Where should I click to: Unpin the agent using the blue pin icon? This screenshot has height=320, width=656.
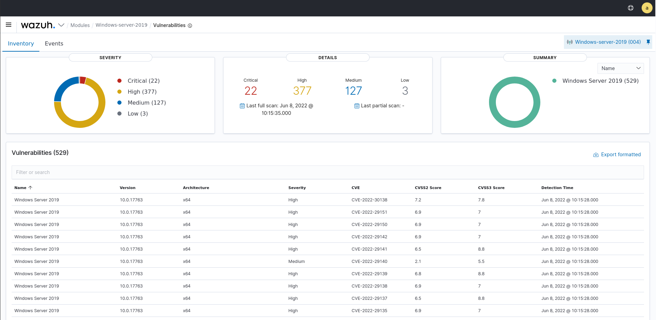click(648, 42)
